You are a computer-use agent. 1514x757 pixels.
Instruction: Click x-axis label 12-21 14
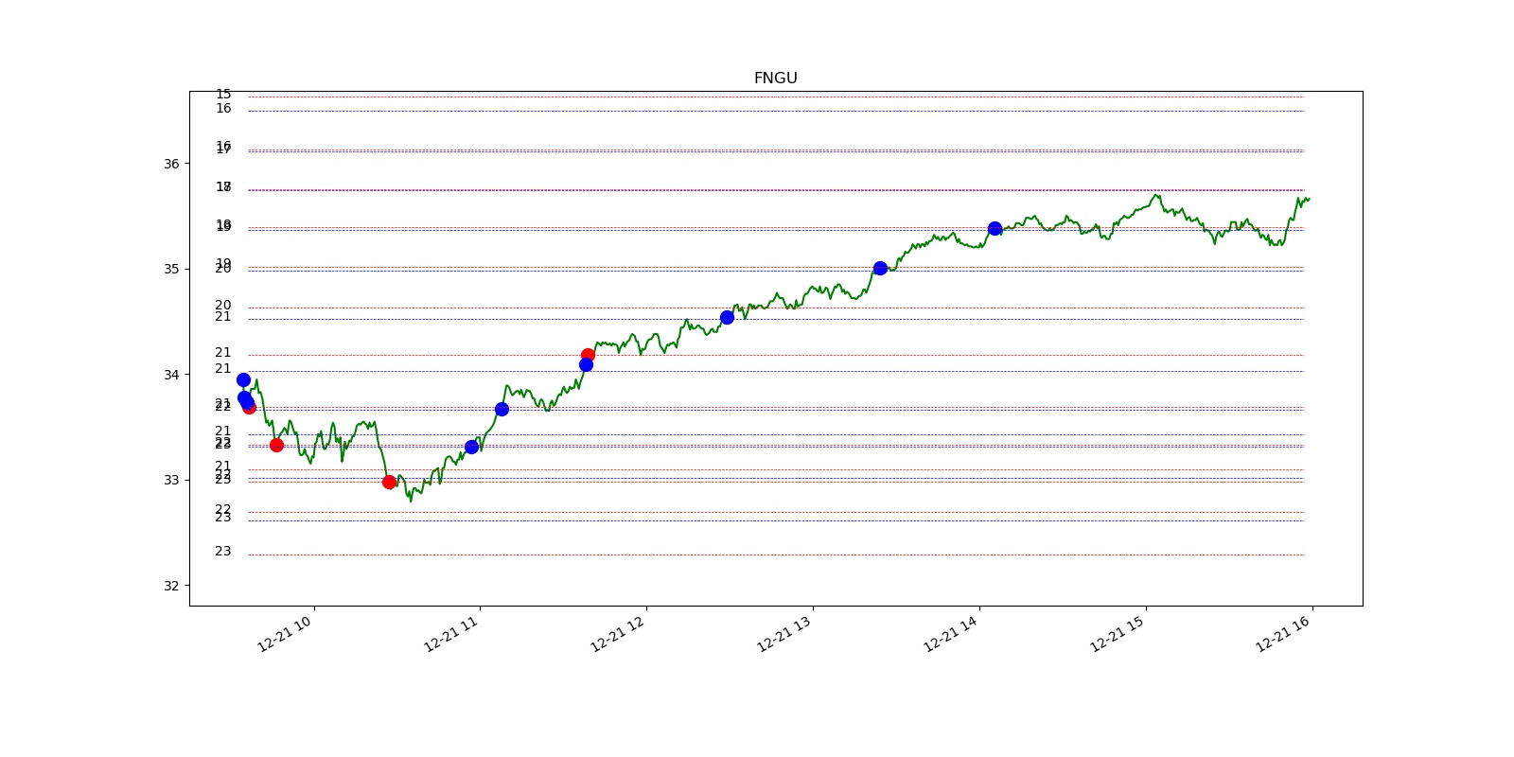coord(951,634)
